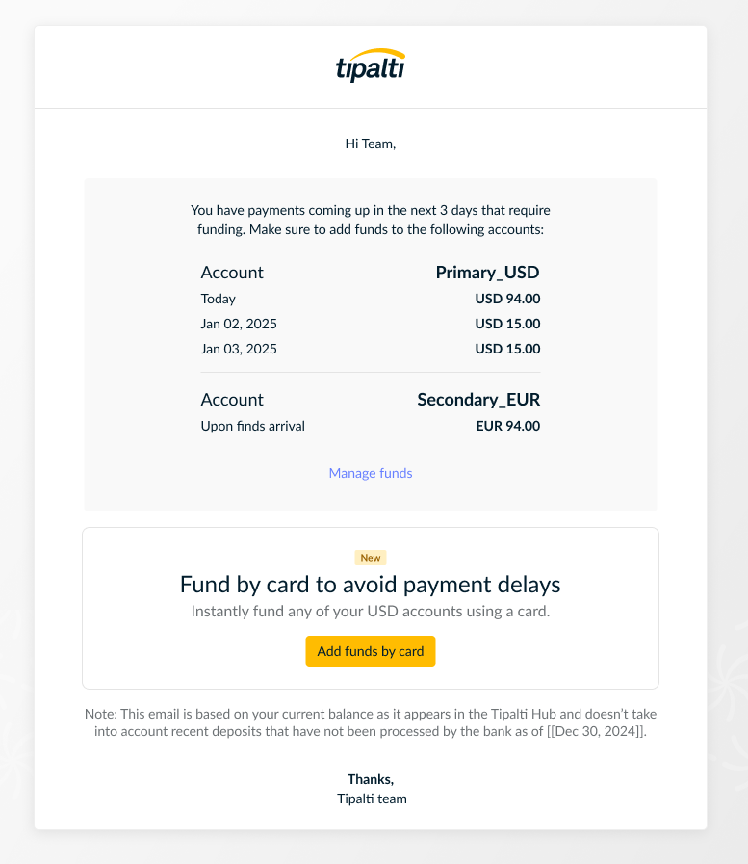Click the Upon finds arrival label

(x=253, y=426)
